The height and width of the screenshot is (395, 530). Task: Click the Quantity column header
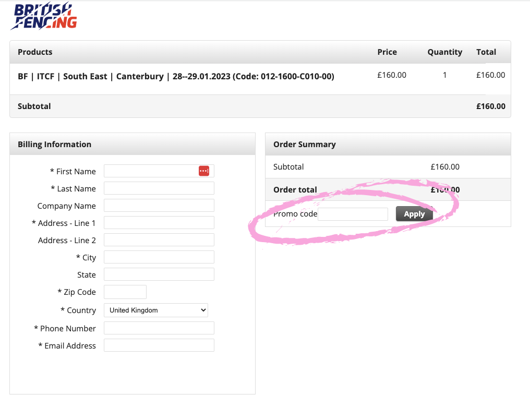coord(444,52)
